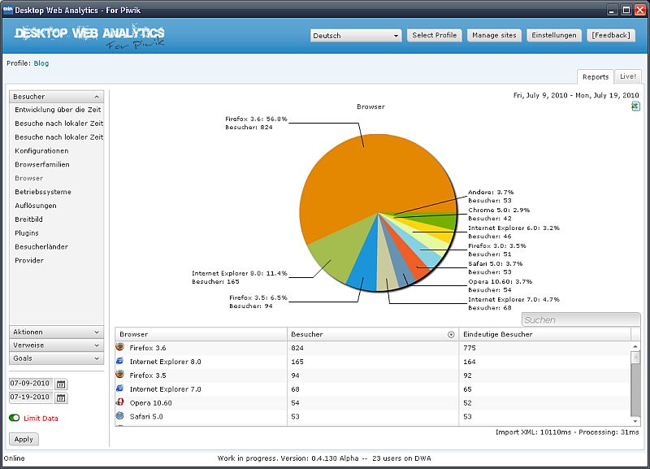Switch to the Live! tab
The height and width of the screenshot is (469, 650).
pos(628,76)
